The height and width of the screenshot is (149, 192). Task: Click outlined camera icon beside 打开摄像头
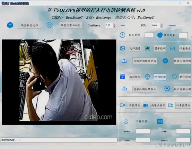(x=122, y=105)
